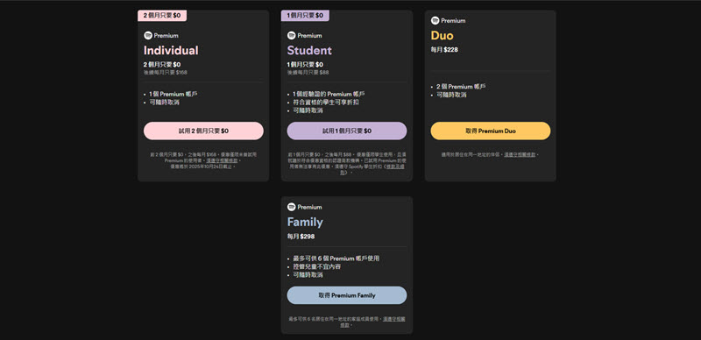This screenshot has height=340, width=701.
Task: Click the Spotify logo on Family card
Action: coord(292,207)
